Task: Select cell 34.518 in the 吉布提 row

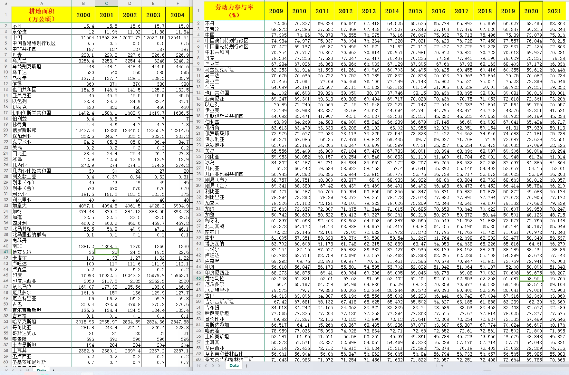Action: 276,307
